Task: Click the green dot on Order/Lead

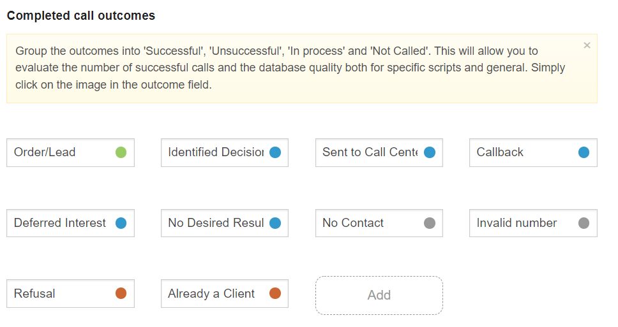Action: (x=121, y=152)
